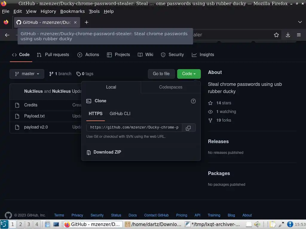Open the Firefox downloads panel
This screenshot has height=229, width=306.
coord(288,35)
